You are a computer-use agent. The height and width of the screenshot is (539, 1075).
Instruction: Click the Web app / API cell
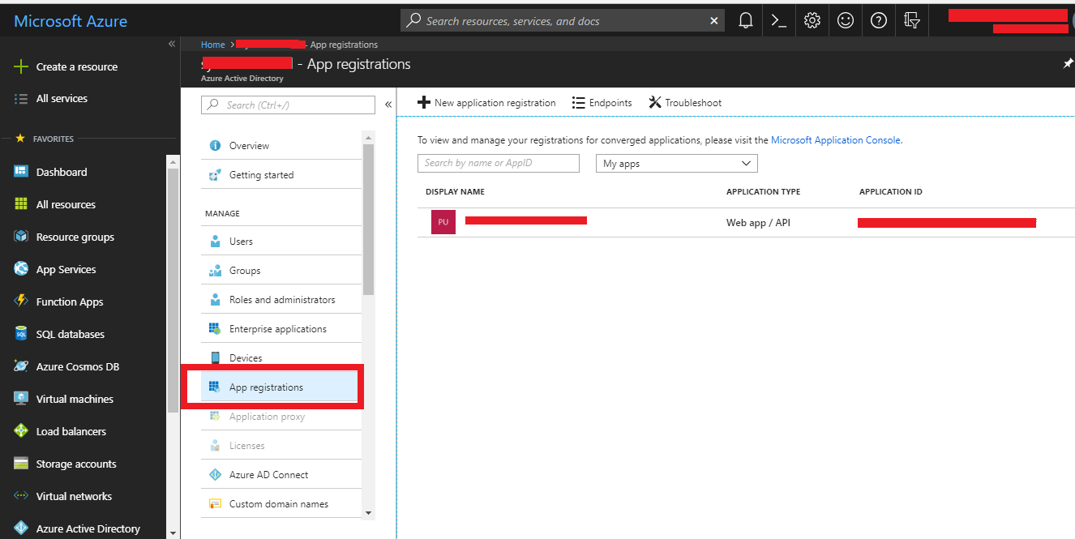758,222
